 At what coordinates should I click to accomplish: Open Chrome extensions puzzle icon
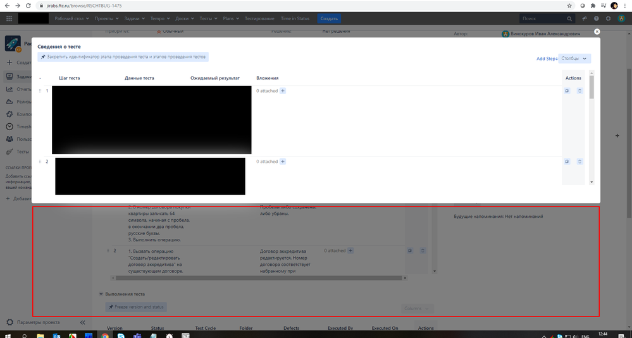593,6
